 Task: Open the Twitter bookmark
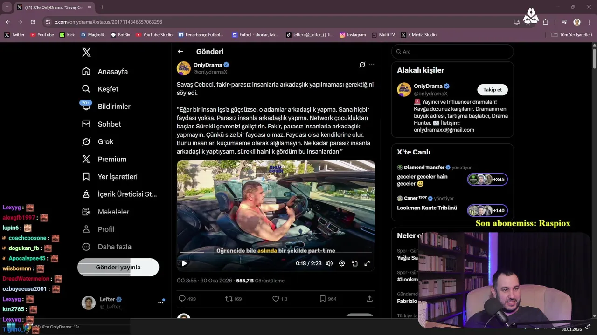click(x=14, y=35)
